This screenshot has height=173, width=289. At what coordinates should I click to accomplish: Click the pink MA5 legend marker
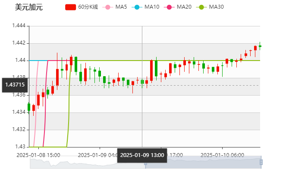108,7
